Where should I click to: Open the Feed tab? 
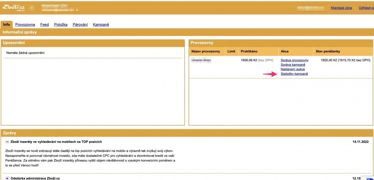[x=45, y=25]
